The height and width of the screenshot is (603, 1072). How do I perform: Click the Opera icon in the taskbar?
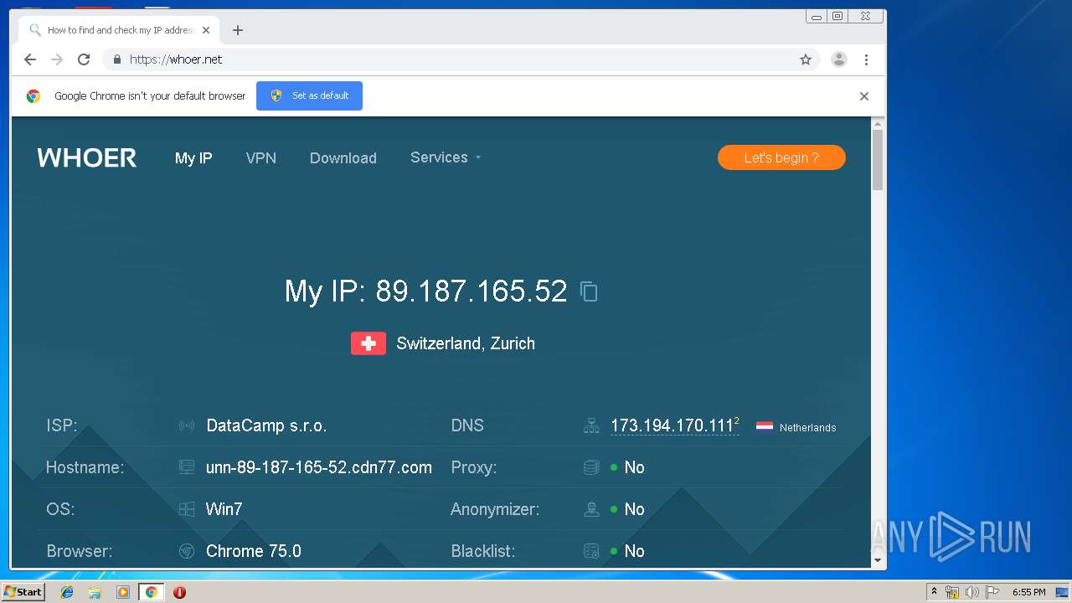[179, 592]
